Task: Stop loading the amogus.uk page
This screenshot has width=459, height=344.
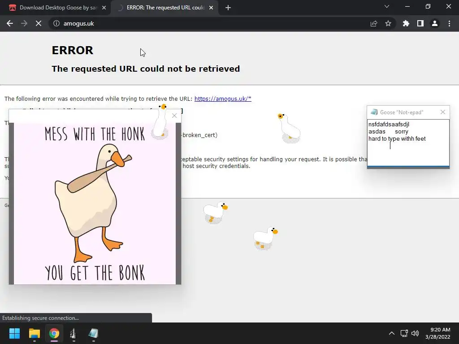Action: coord(39,23)
